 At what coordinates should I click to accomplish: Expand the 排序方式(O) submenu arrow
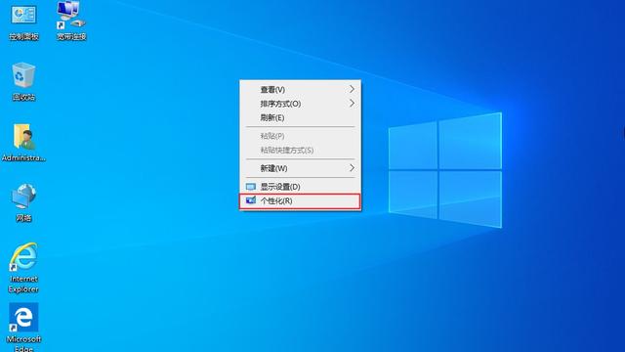pos(352,104)
